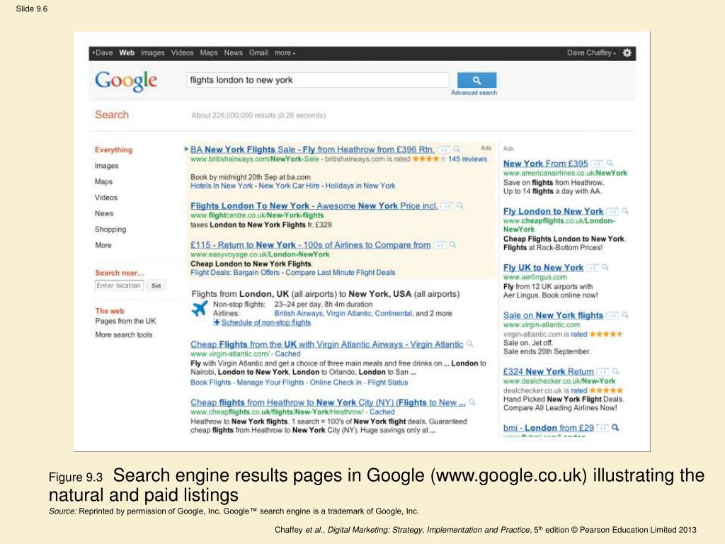Preview magnifier beside Cheap flights from Heathrow result
The width and height of the screenshot is (725, 544).
coord(472,402)
